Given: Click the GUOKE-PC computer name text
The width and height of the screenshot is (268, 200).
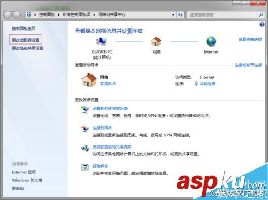Looking at the screenshot, I should point(102,52).
